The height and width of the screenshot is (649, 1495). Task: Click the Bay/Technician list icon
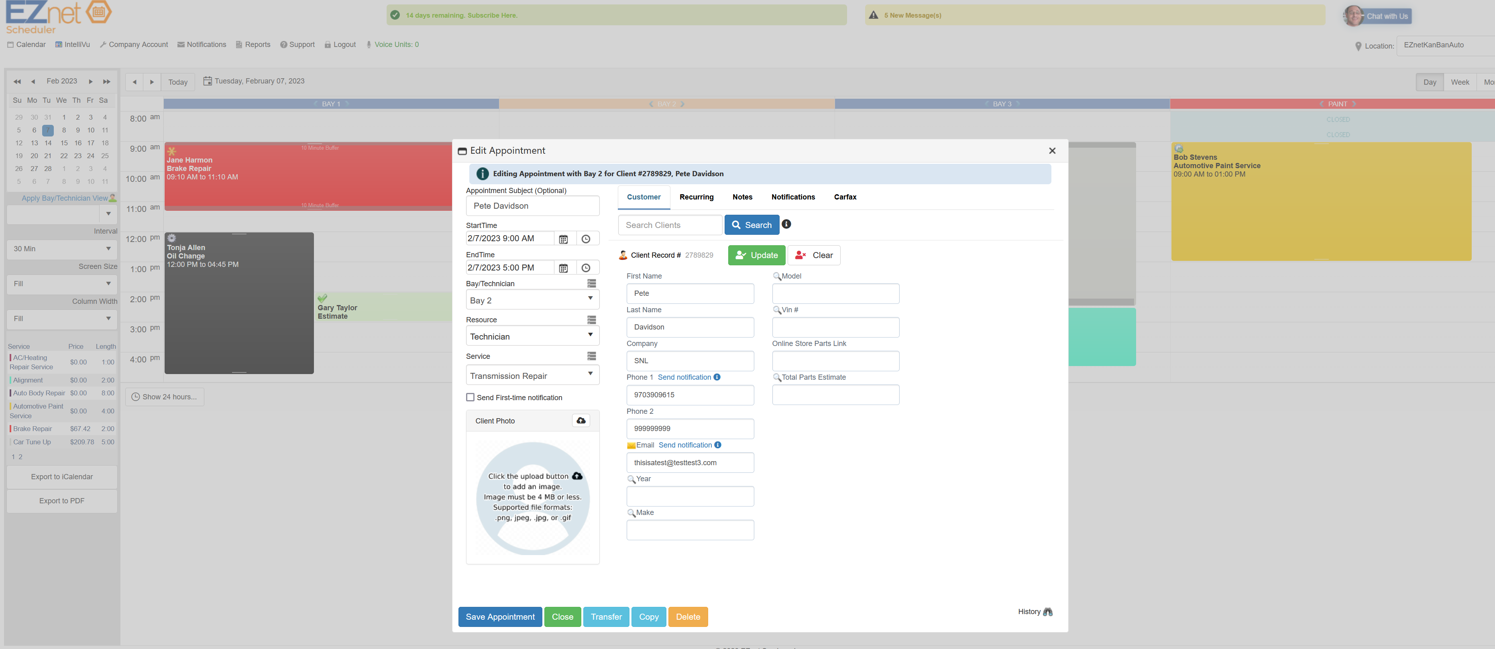[591, 284]
